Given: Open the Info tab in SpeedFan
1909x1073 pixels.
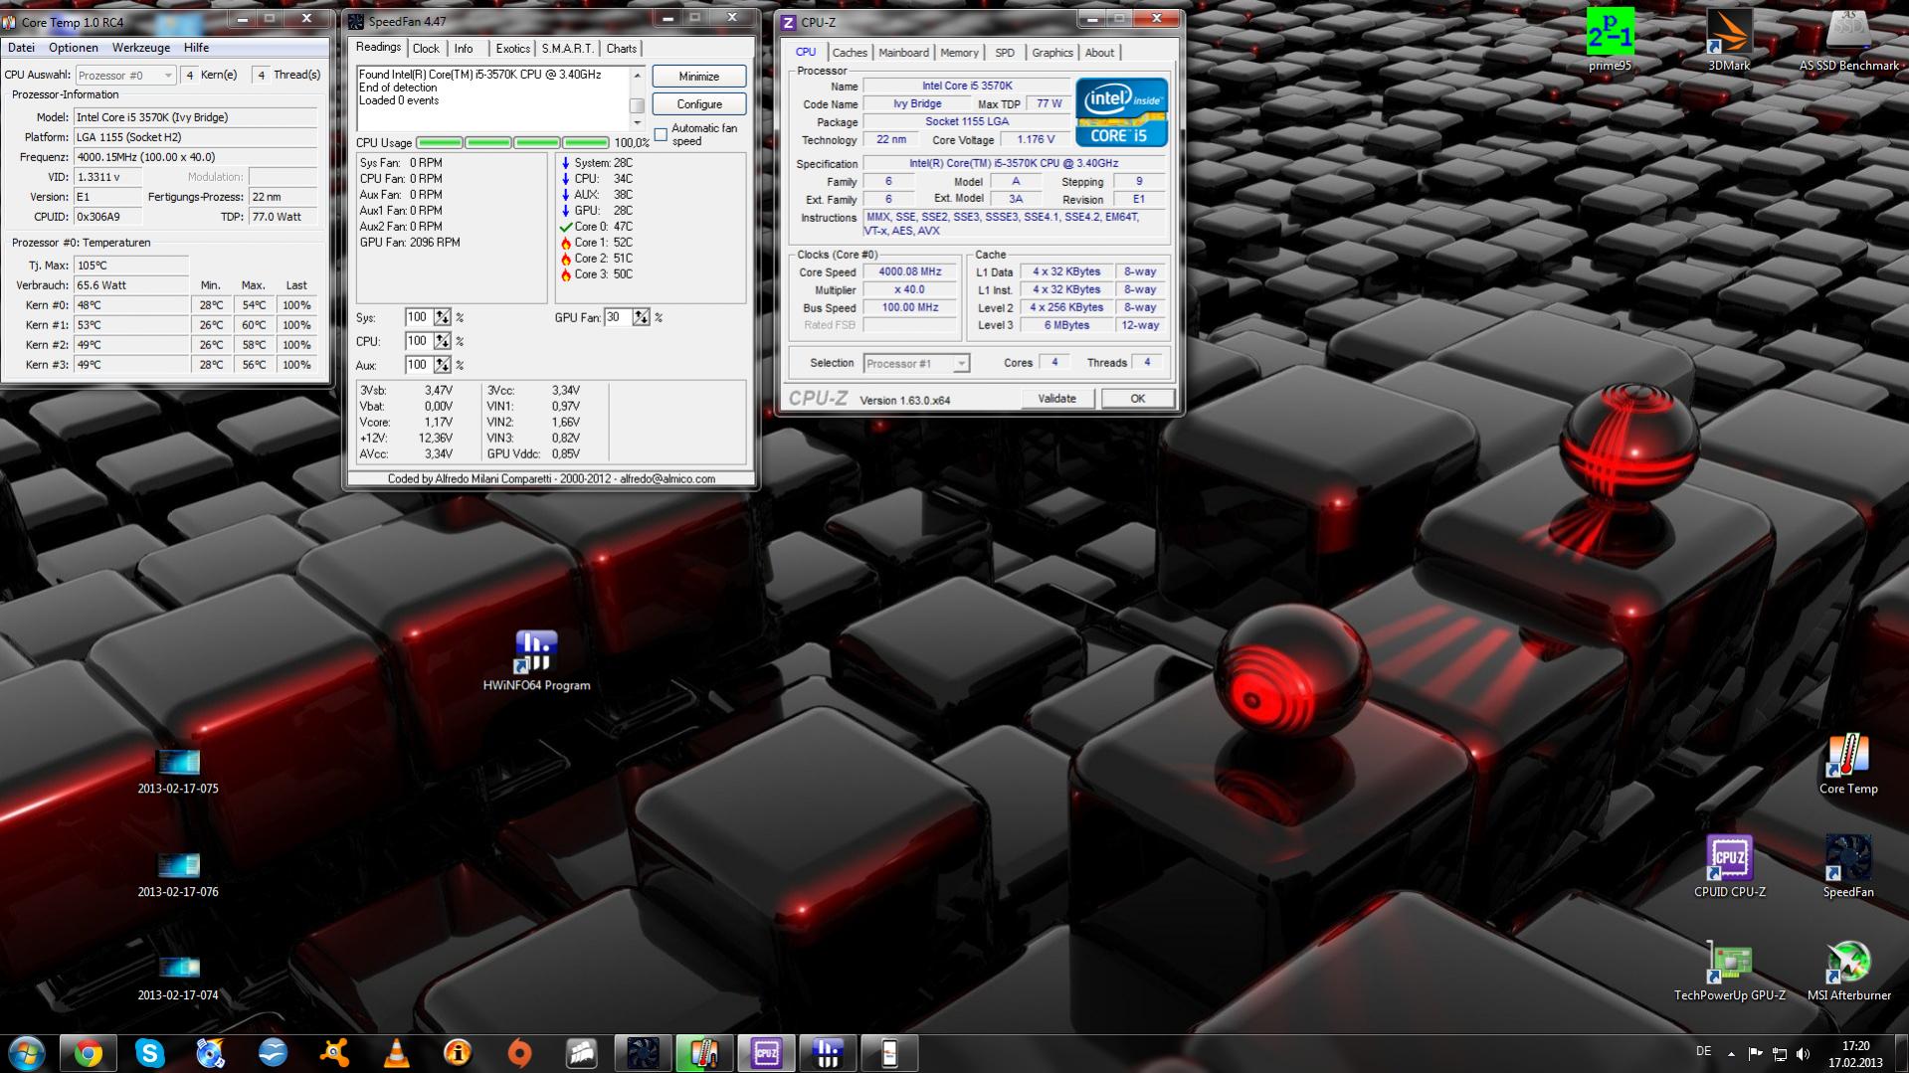Looking at the screenshot, I should point(464,49).
